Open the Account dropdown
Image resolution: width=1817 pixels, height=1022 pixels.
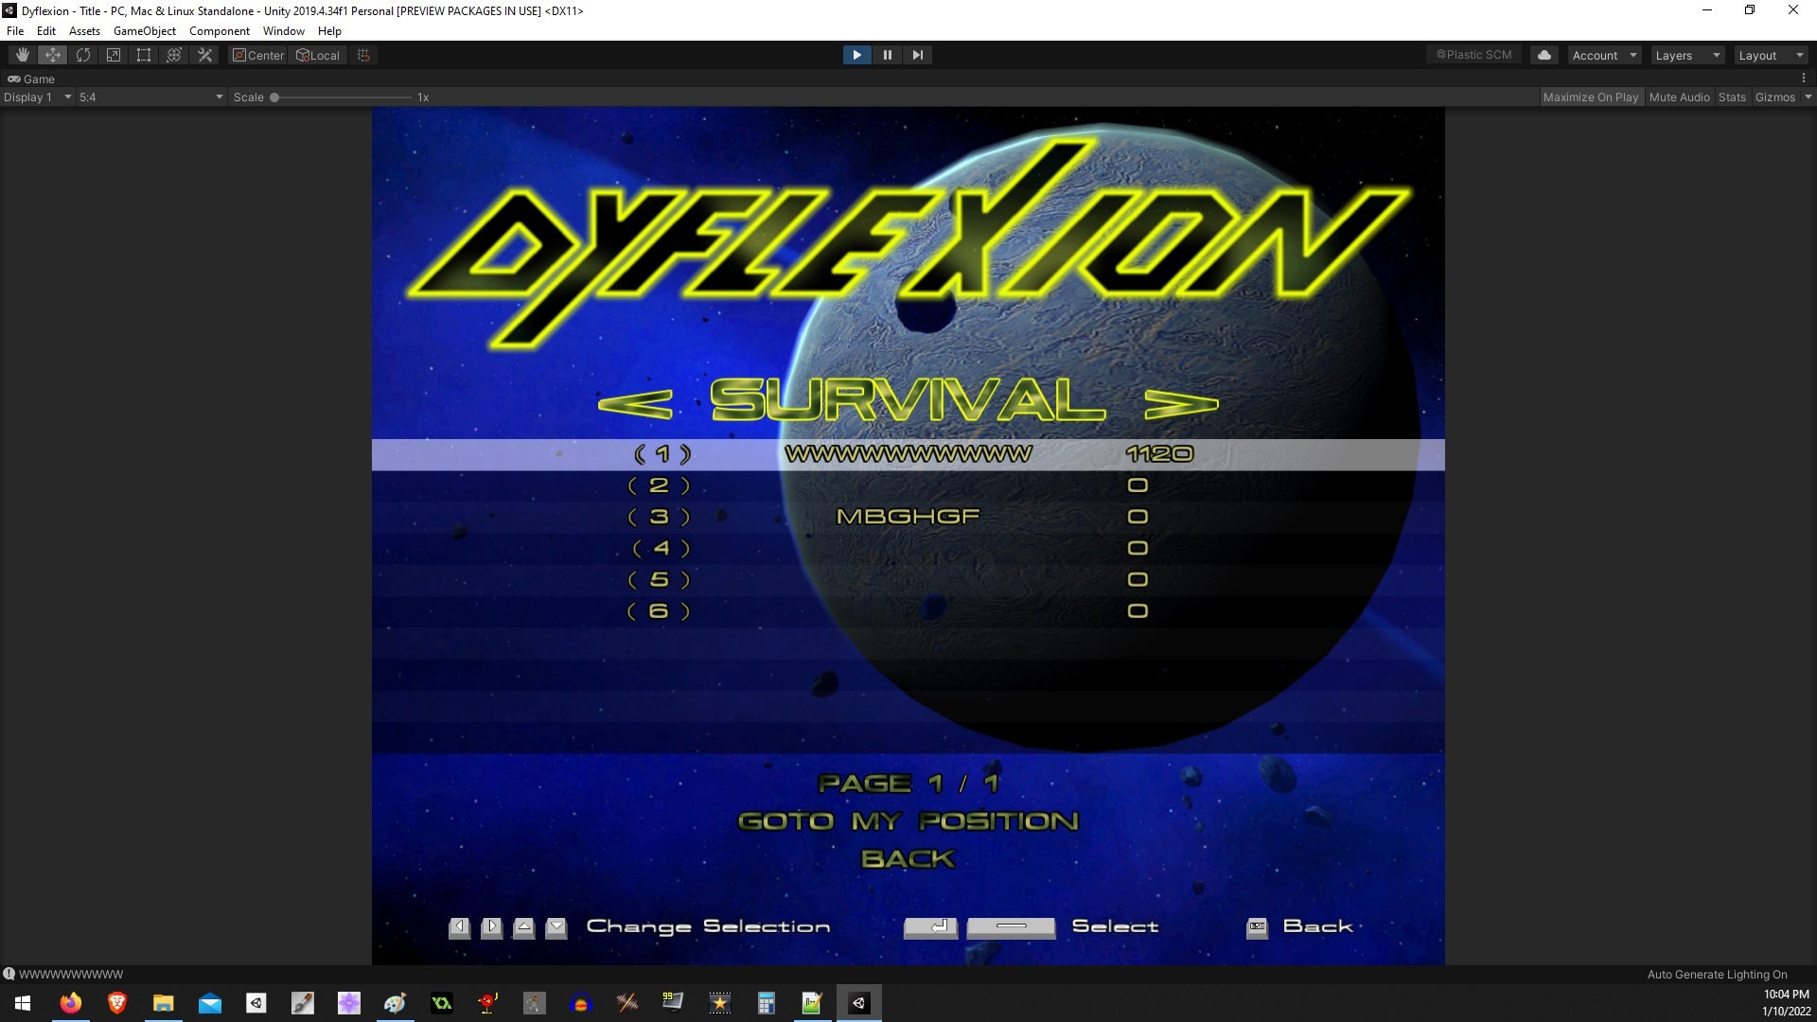coord(1604,55)
